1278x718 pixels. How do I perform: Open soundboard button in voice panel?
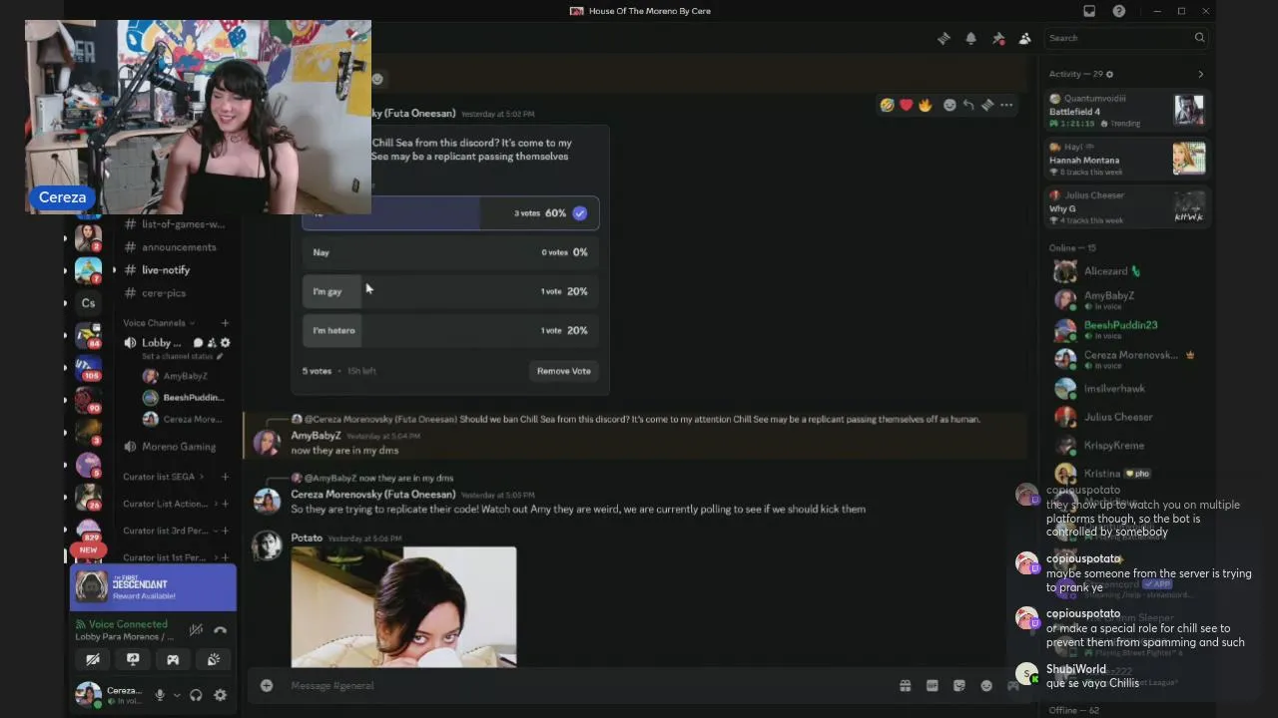[x=213, y=659]
